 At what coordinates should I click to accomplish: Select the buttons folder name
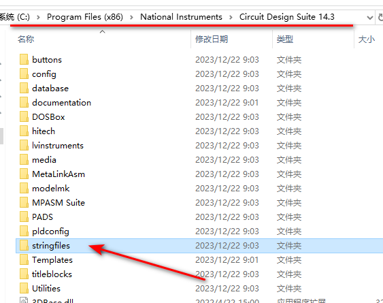pos(47,60)
